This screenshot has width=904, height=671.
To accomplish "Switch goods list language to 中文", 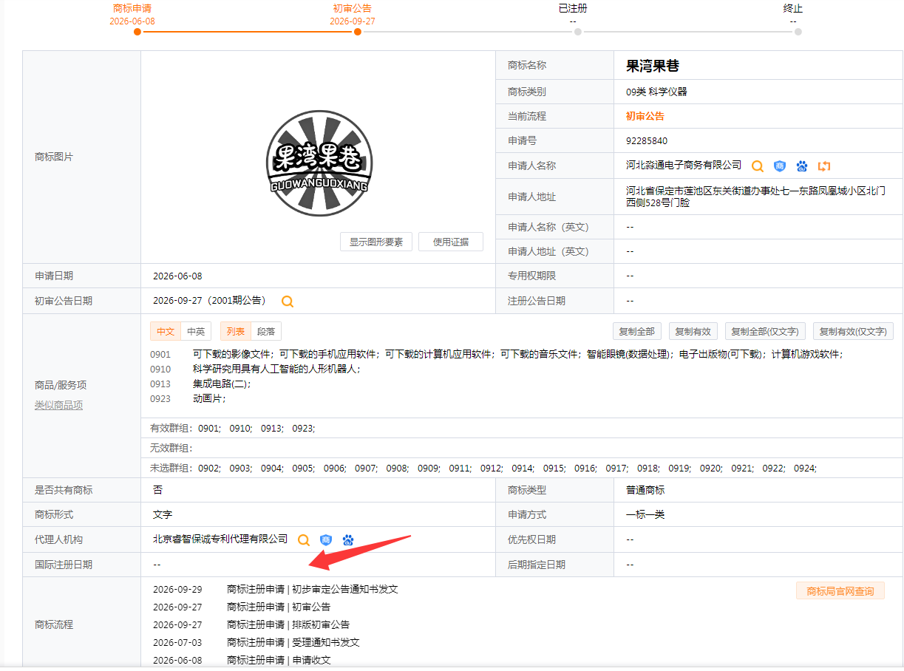I will coord(166,332).
